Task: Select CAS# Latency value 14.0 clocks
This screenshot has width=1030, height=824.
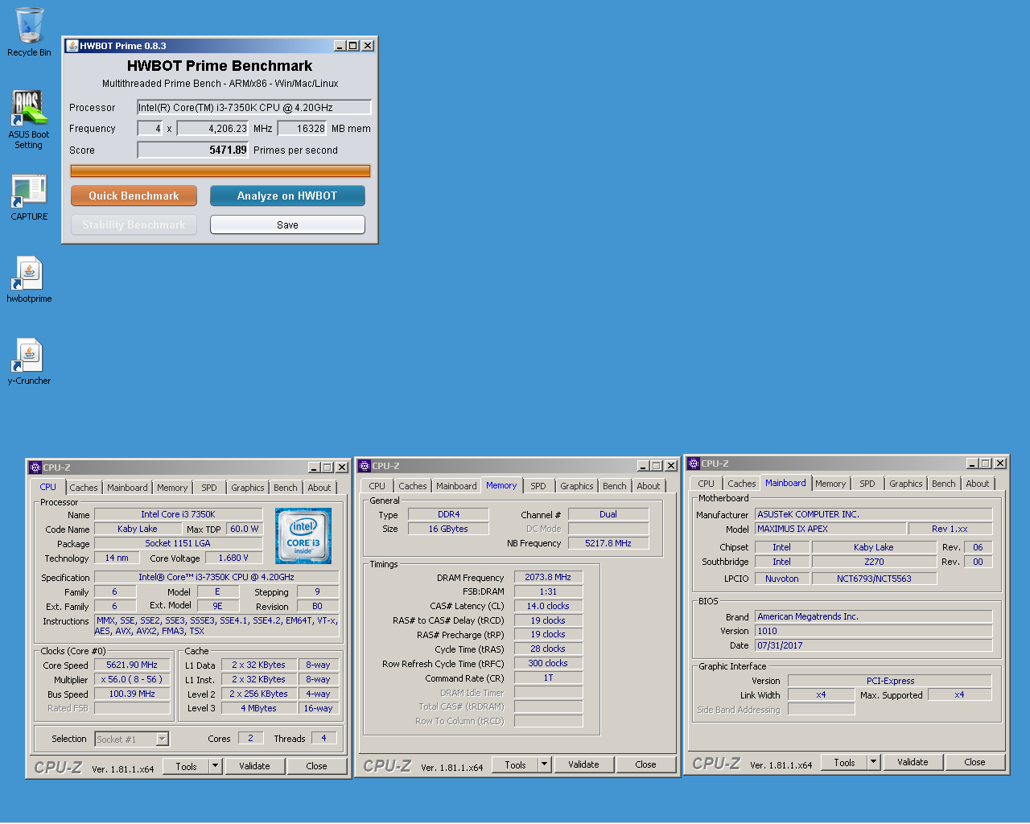Action: tap(548, 606)
